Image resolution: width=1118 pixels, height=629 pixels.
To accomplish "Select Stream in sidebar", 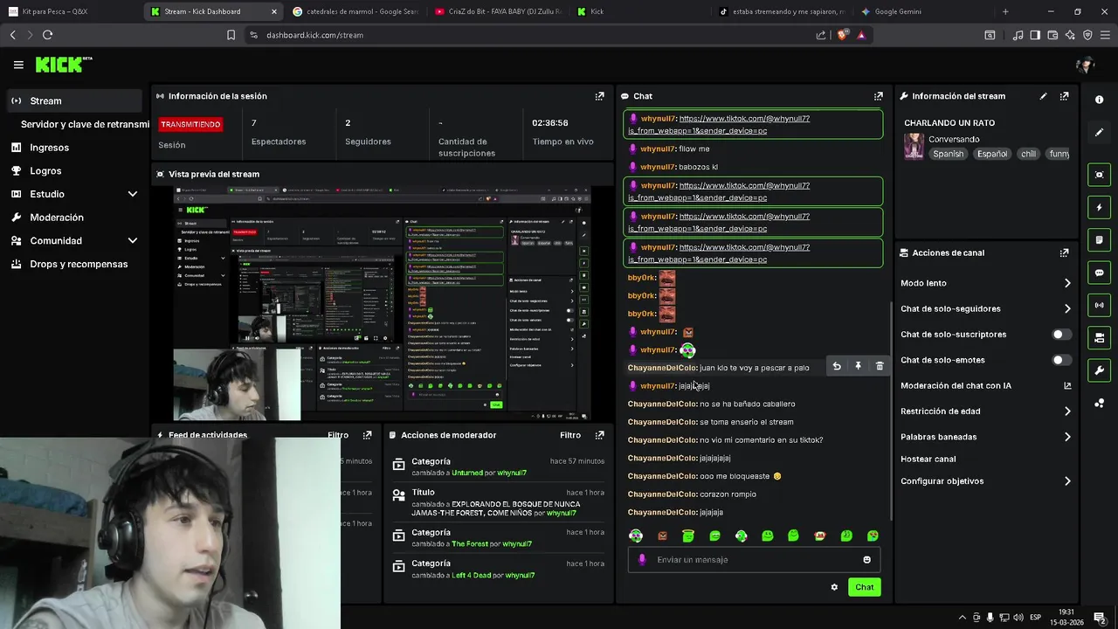I will click(74, 100).
